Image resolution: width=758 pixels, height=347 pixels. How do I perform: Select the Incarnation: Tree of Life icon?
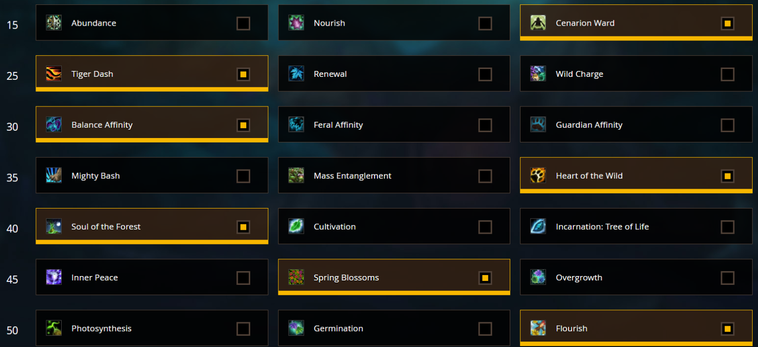point(538,227)
